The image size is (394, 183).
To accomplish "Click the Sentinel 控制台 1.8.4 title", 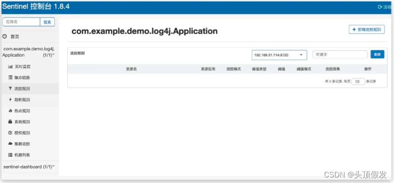I will click(x=36, y=7).
